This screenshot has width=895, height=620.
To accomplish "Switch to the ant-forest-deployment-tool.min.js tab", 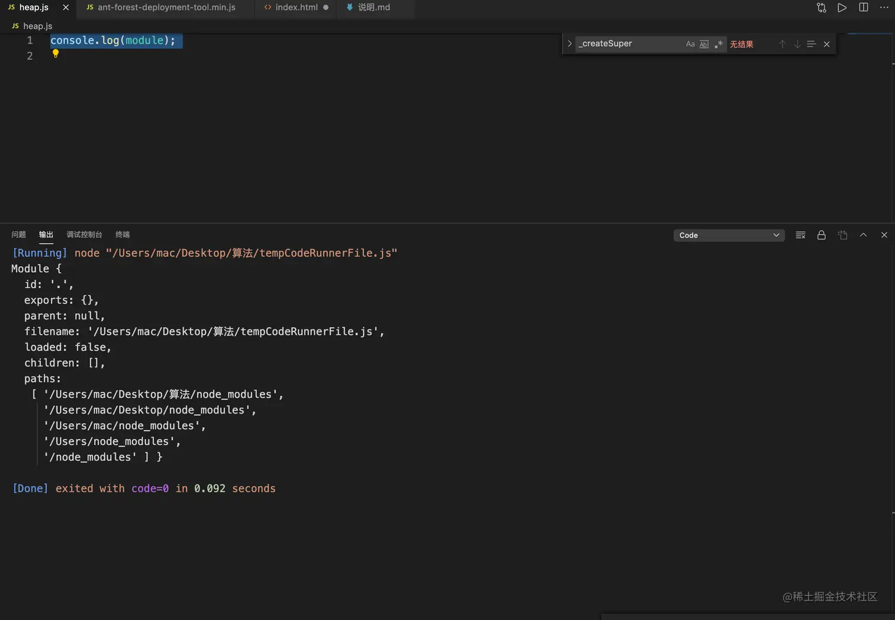I will click(x=166, y=8).
